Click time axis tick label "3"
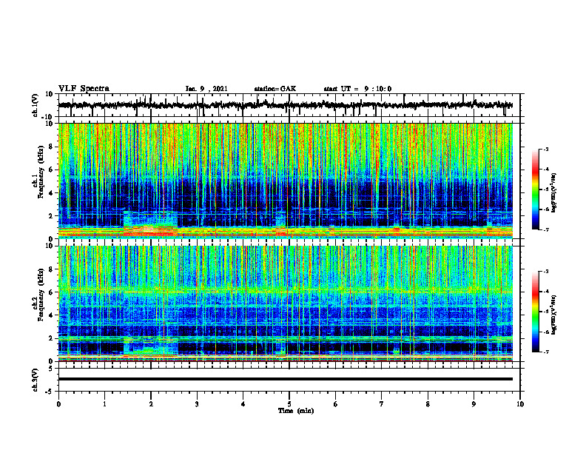The width and height of the screenshot is (586, 453). (197, 404)
